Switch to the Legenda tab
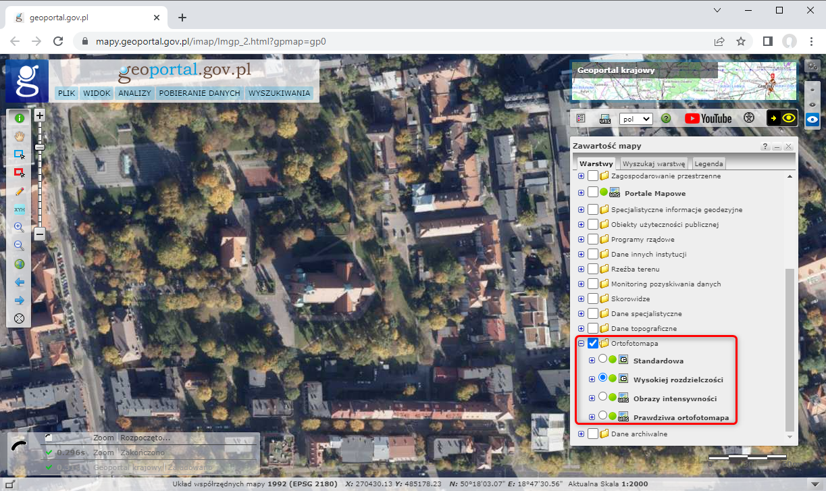Viewport: 826px width, 491px height. [x=709, y=163]
